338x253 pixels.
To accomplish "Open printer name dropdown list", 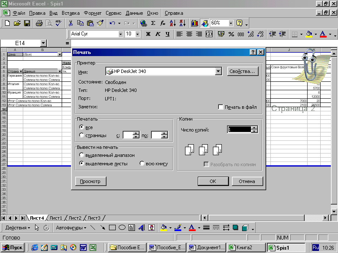I will pos(218,71).
